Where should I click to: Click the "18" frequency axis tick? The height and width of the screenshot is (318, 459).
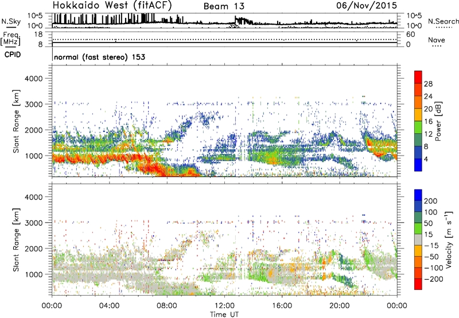pos(38,34)
